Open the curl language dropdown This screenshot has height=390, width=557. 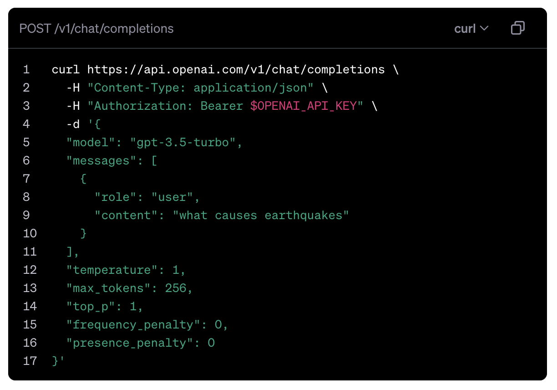[471, 28]
